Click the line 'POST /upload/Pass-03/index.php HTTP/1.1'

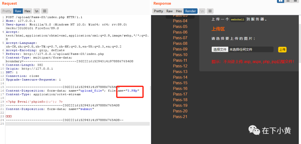[x=44, y=17]
